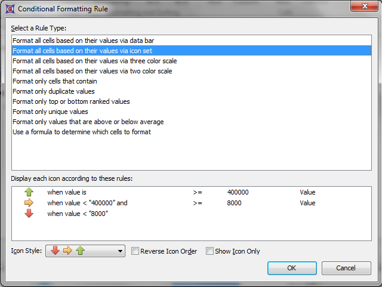
Task: Select 'Format only top or bottom ranked values'
Action: tap(71, 101)
